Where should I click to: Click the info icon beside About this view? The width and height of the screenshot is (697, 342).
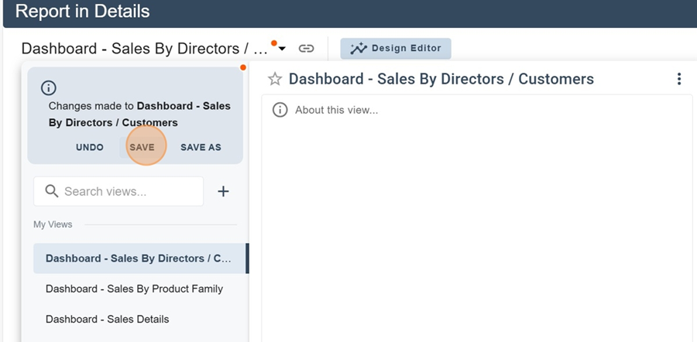coord(280,110)
